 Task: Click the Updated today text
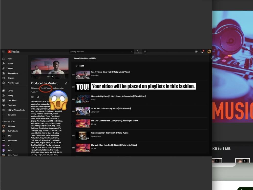click(58, 88)
